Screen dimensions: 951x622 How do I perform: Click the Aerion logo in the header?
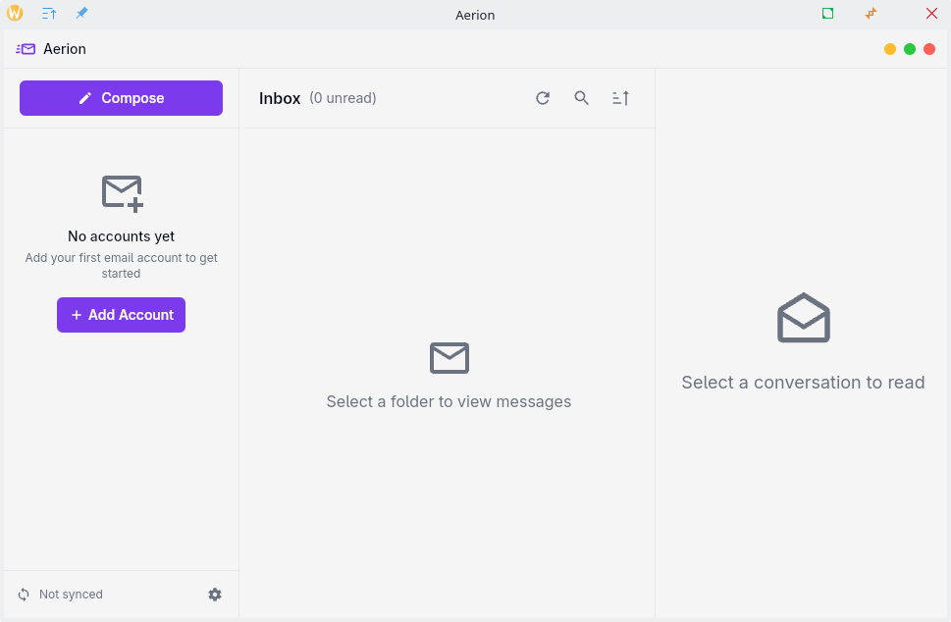[x=26, y=49]
